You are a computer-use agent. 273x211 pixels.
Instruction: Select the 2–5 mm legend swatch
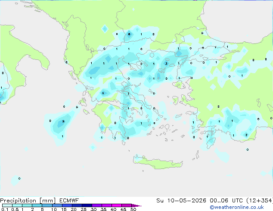(37, 205)
